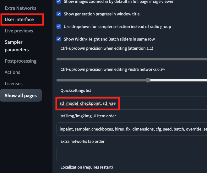The image size is (207, 173).
Task: View the Licenses page
Action: coord(14,84)
